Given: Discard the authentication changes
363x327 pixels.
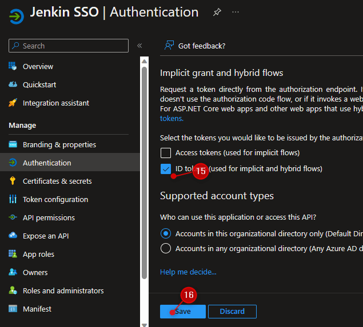Looking at the screenshot, I should 232,311.
